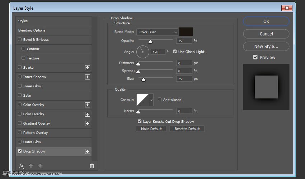This screenshot has height=179, width=305.
Task: Uncheck Use Global Light
Action: coord(175,52)
